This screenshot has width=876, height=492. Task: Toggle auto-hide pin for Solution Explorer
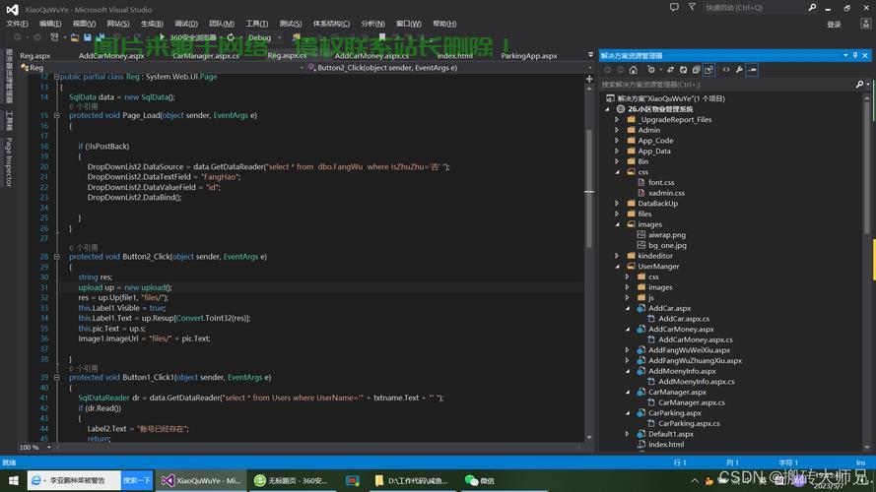854,55
